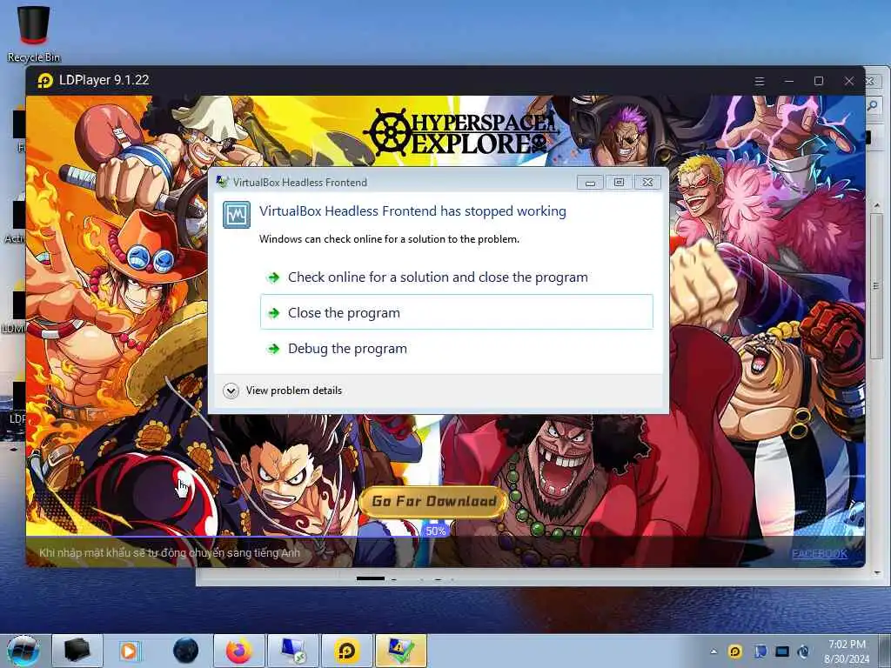This screenshot has height=668, width=891.
Task: Close the LDPlayer window
Action: [849, 81]
